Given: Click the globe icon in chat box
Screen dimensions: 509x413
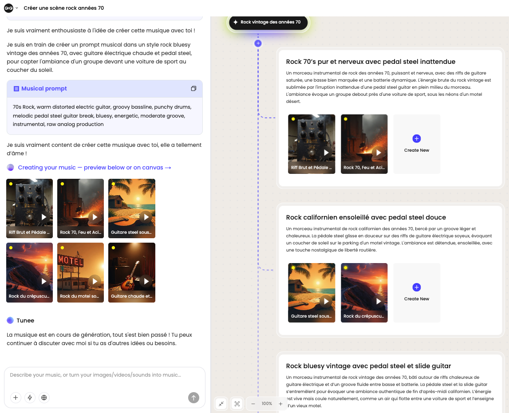Looking at the screenshot, I should click(x=44, y=397).
